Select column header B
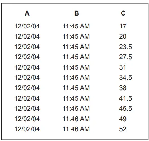 pos(77,13)
